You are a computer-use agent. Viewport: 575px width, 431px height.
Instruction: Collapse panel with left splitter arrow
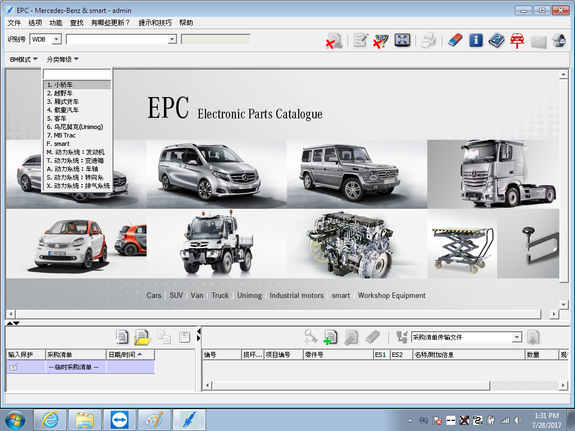198,332
